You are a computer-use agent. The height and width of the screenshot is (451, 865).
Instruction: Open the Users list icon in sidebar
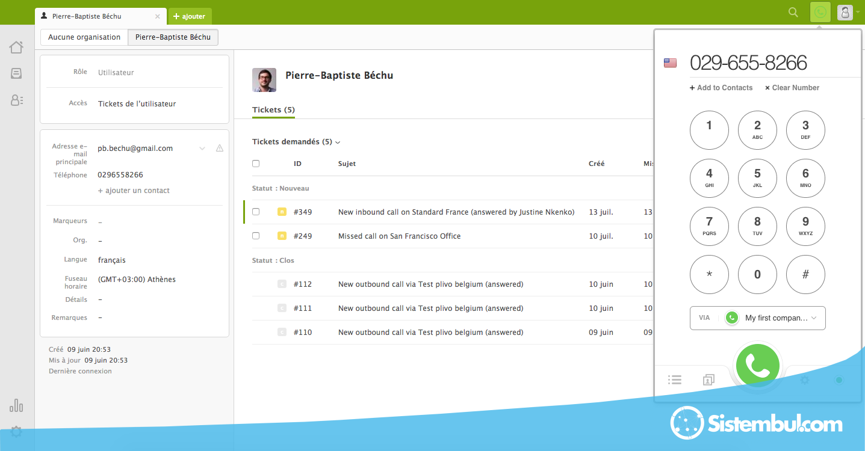16,100
